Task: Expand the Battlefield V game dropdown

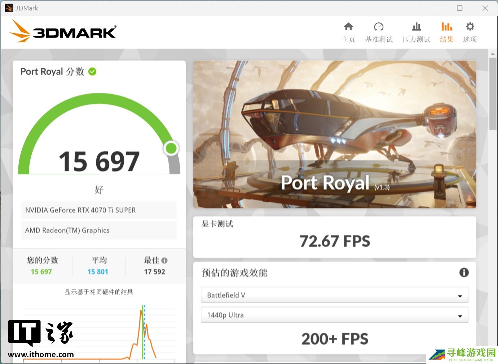Action: pos(334,295)
